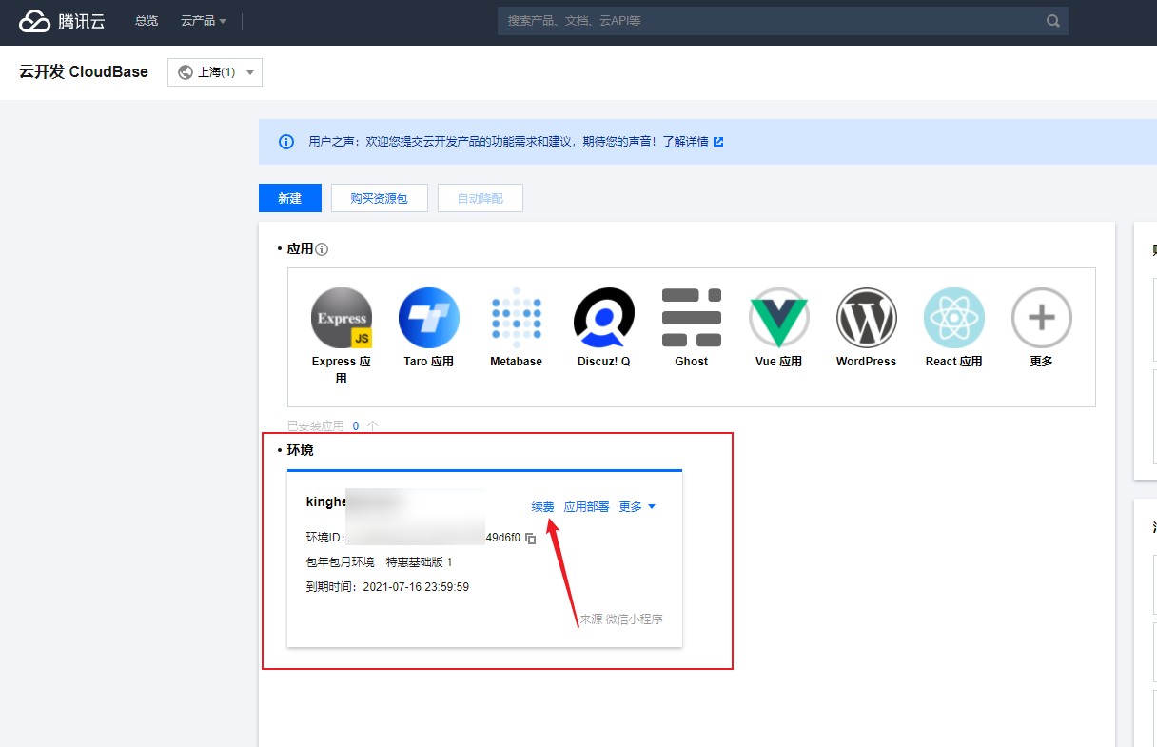1157x747 pixels.
Task: Copy the environment ID with copy icon
Action: [531, 539]
